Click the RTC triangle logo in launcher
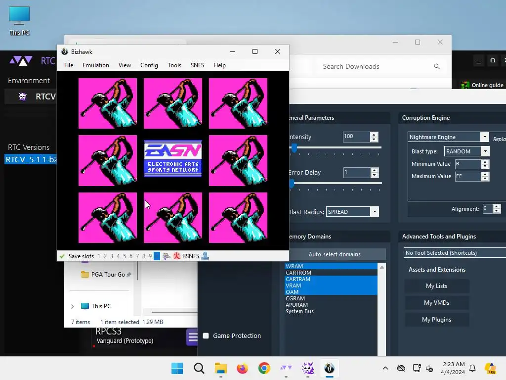Screen dimensions: 506x380 tap(21, 60)
